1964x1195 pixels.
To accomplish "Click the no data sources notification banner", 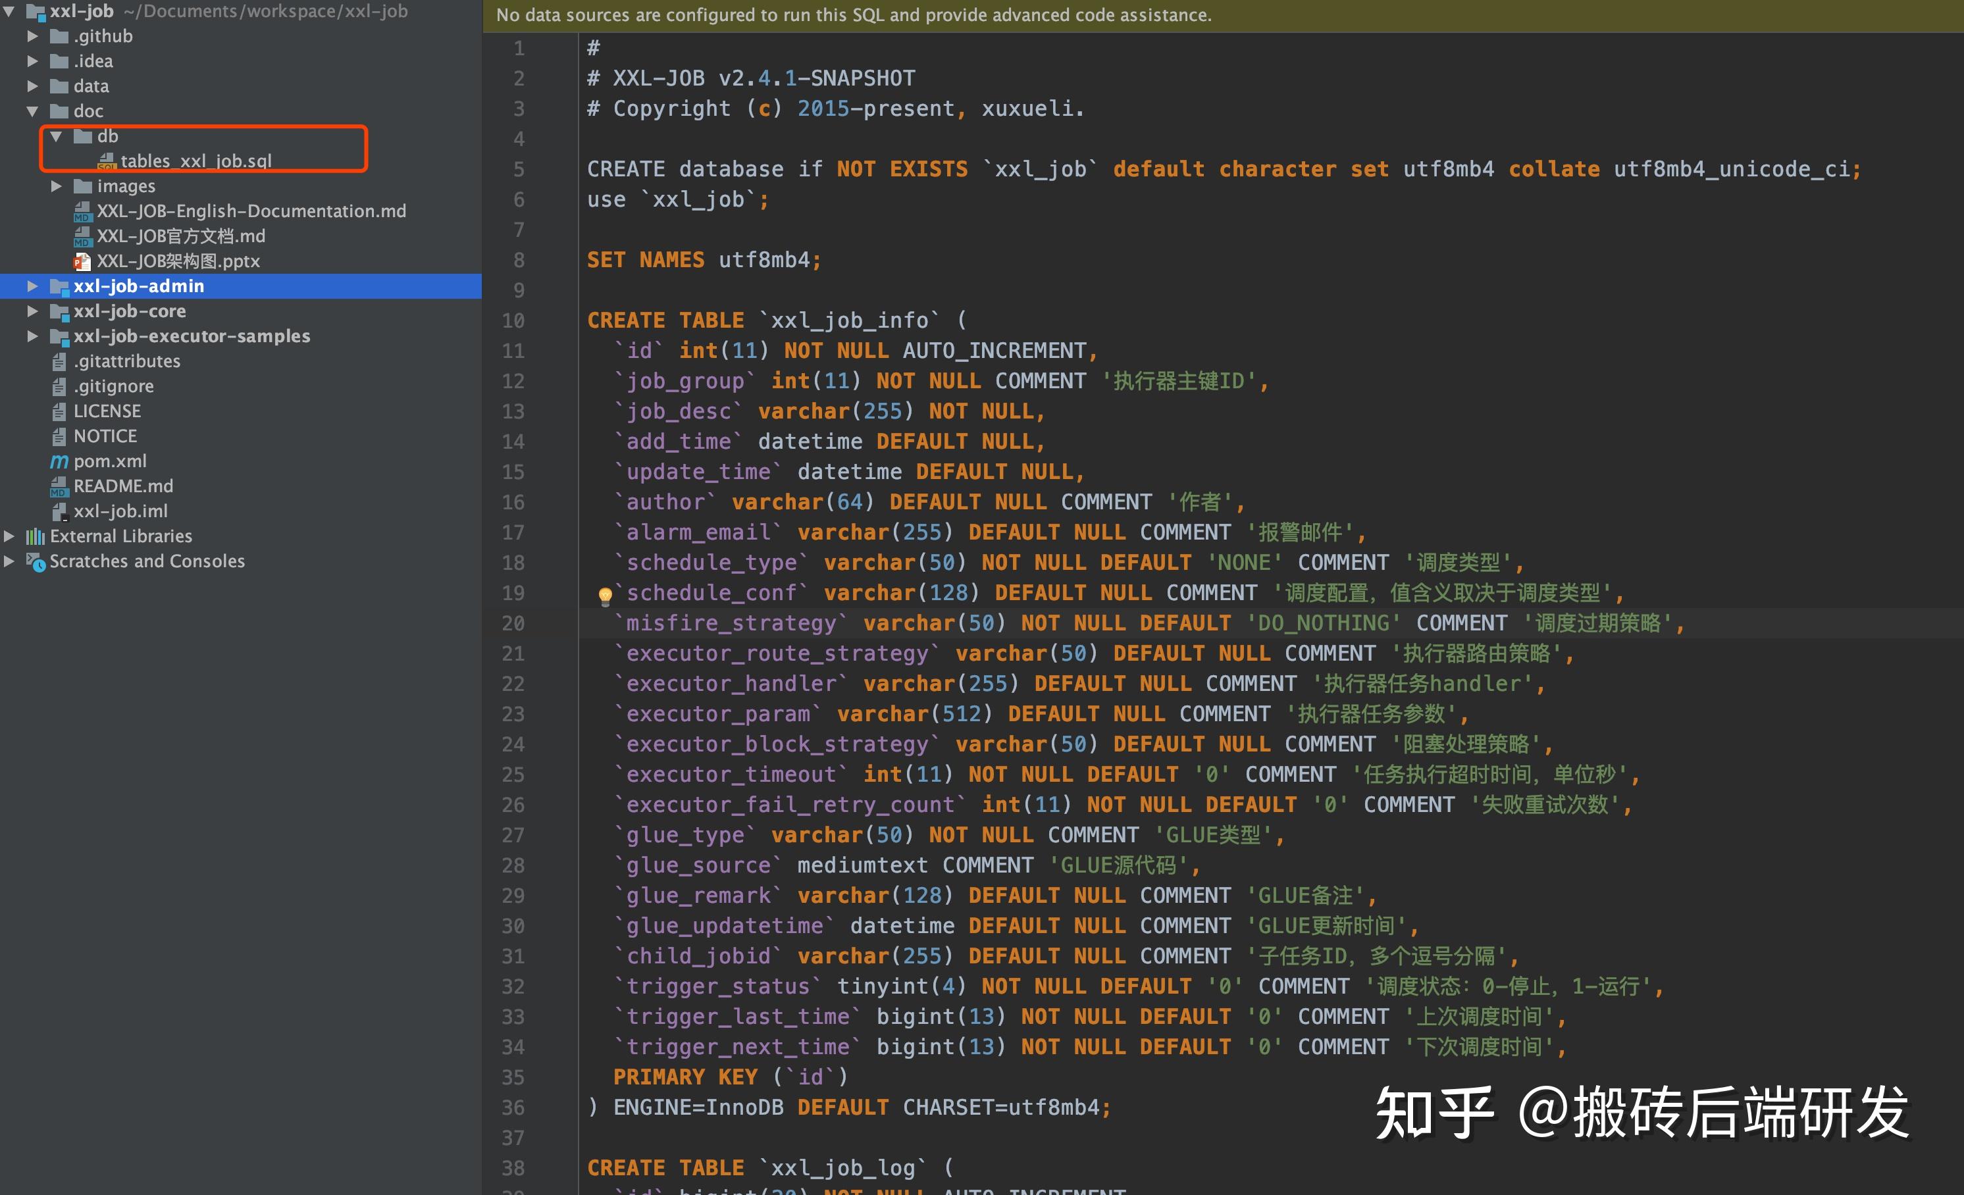I will tap(853, 15).
